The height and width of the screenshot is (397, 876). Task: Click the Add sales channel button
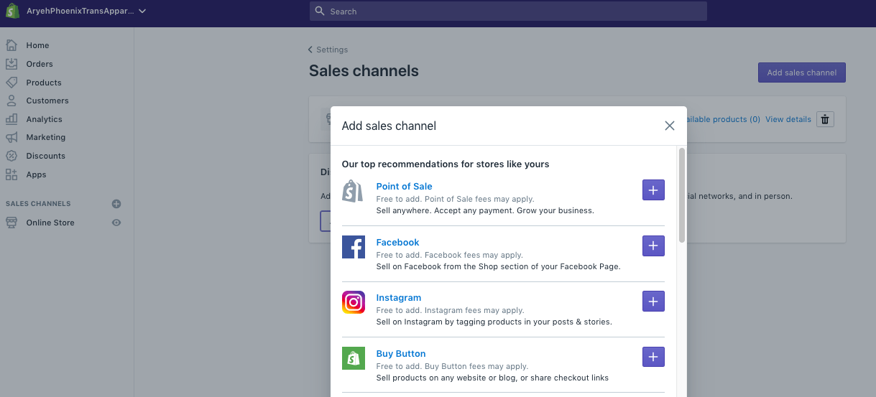coord(802,73)
